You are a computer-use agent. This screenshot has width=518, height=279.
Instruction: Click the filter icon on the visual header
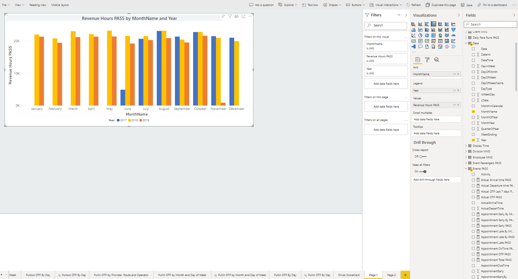230,16
